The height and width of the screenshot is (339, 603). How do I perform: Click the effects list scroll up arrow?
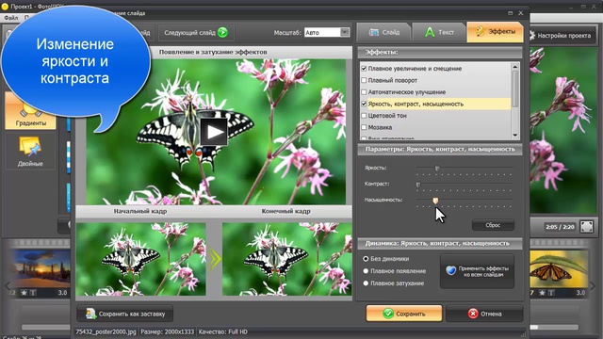click(515, 67)
